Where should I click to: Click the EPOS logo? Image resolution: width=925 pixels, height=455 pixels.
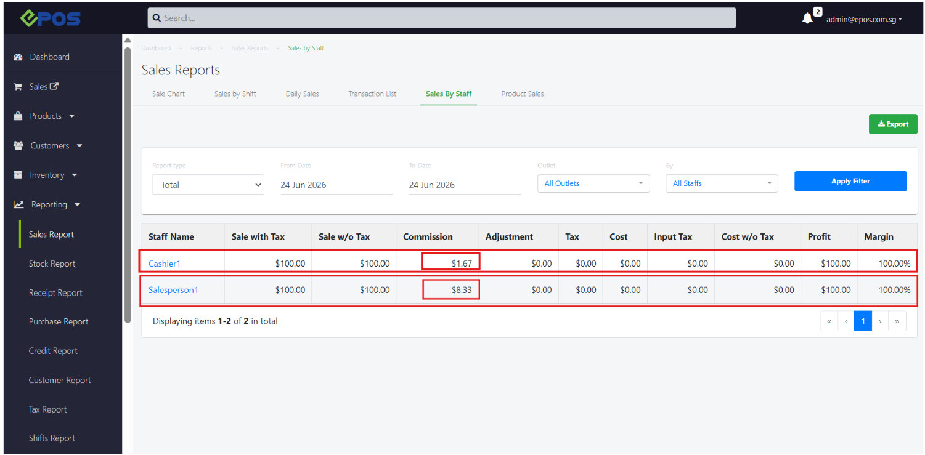coord(50,18)
